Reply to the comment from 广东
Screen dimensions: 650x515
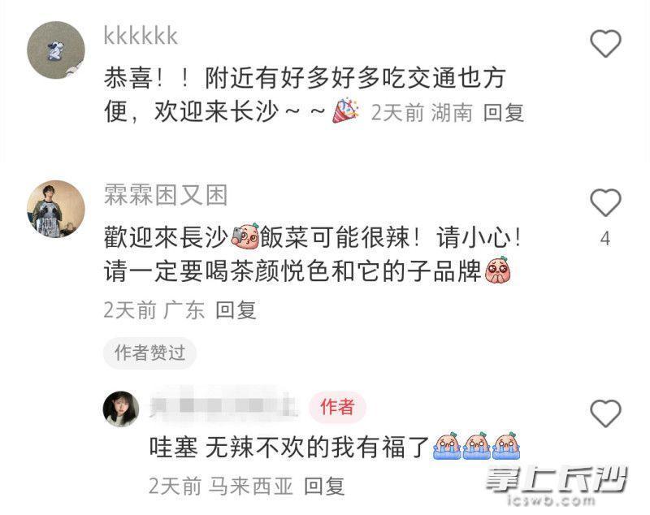[236, 310]
